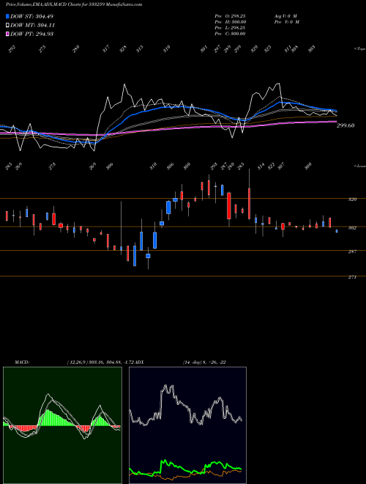
Task: Open the green MACD histogram chart panel
Action: (x=62, y=425)
